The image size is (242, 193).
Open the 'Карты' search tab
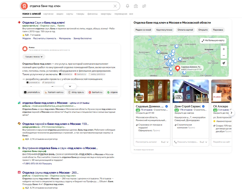pyautogui.click(x=69, y=14)
